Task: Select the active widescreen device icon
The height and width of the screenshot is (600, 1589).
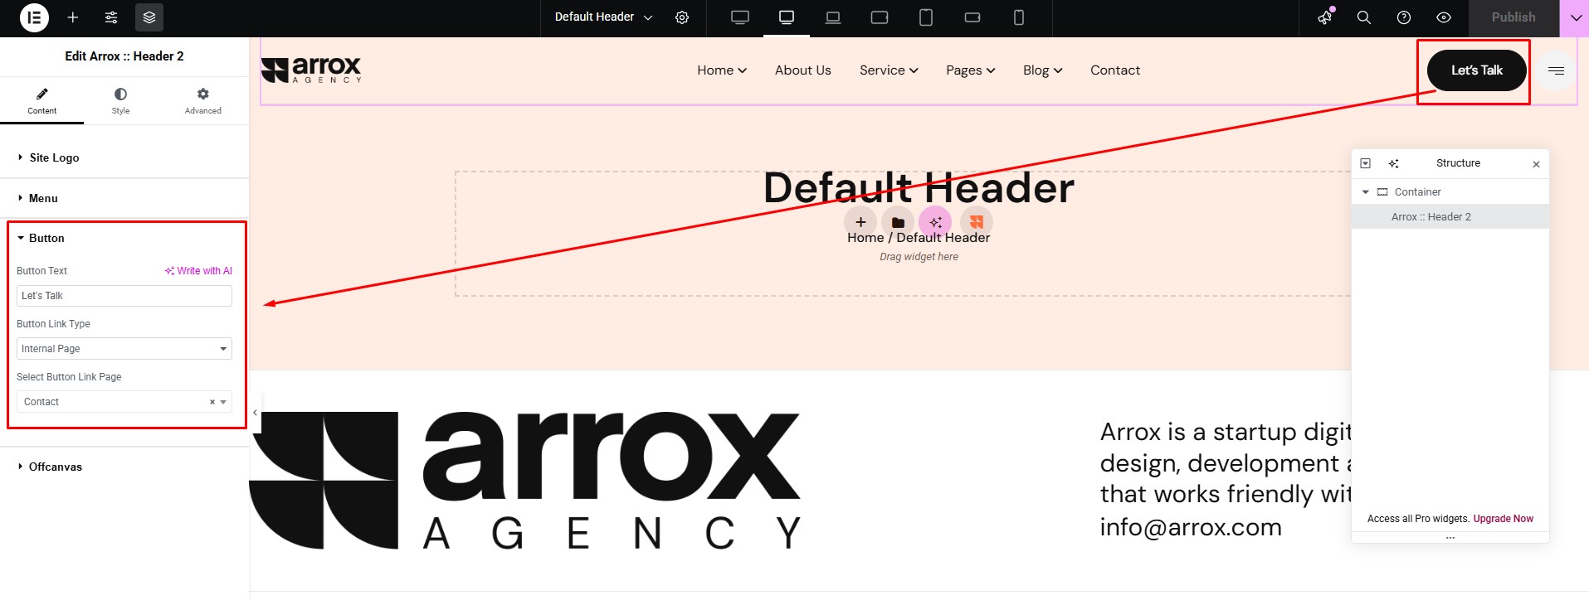Action: 787,17
